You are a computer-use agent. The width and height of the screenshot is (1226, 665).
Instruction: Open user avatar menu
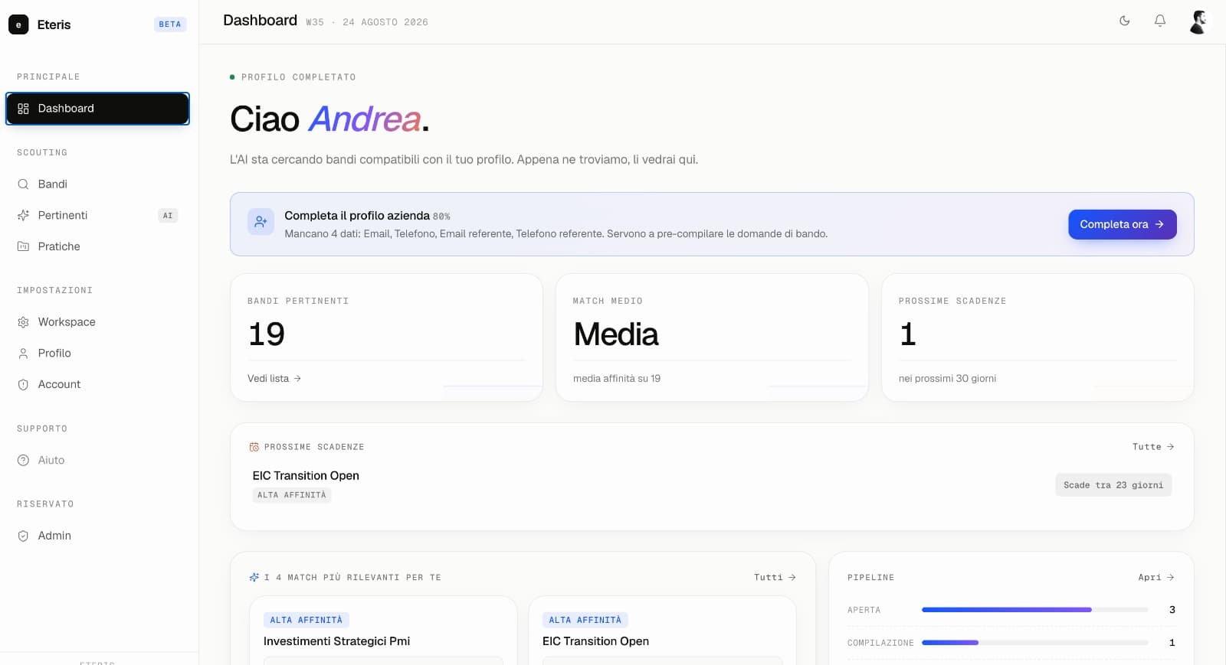1198,21
